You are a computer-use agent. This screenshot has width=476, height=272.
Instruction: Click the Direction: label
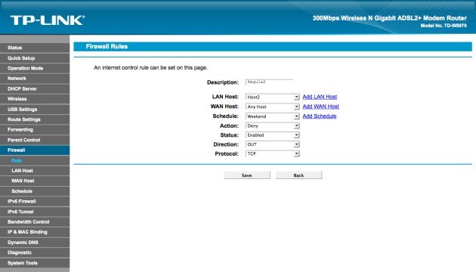point(226,144)
